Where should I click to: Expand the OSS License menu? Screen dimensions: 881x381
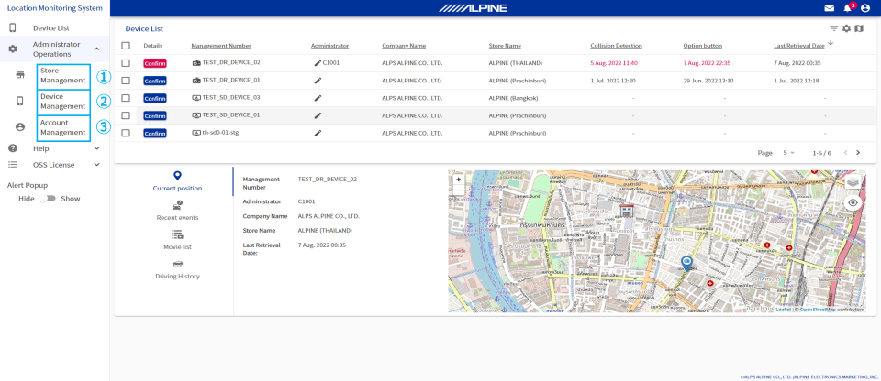96,165
